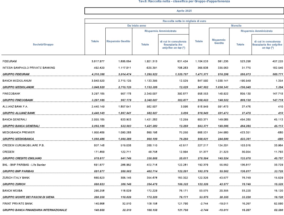284x215 pixels.
Task: Select the 'BANCA GENERALI' row label
Action: click(x=14, y=120)
